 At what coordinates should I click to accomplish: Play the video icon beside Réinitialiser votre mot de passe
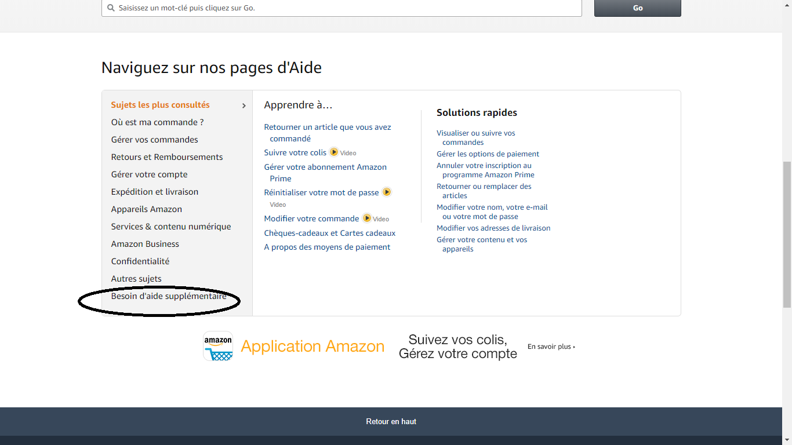click(387, 192)
